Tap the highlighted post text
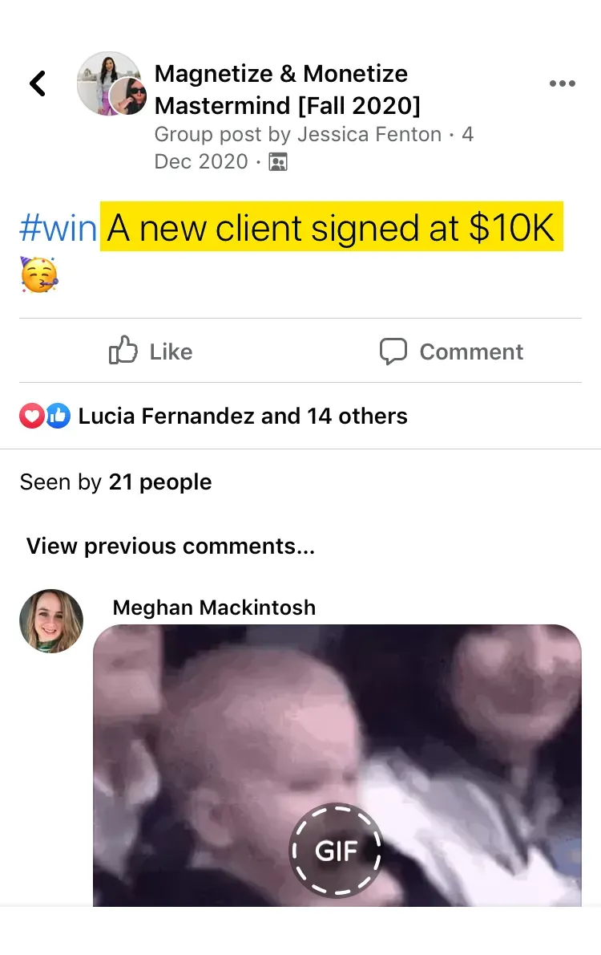Viewport: 601px width, 955px height. click(x=332, y=227)
